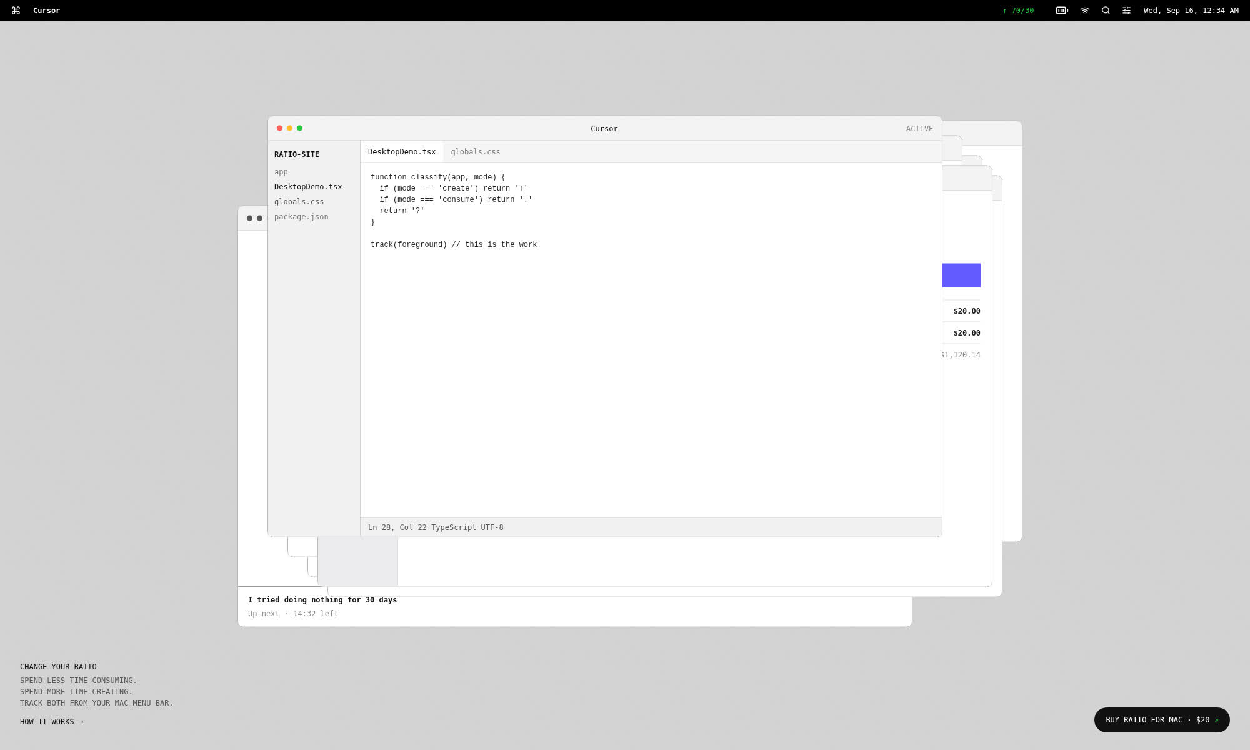Open Control Center sliders icon
Image resolution: width=1250 pixels, height=750 pixels.
(1126, 11)
